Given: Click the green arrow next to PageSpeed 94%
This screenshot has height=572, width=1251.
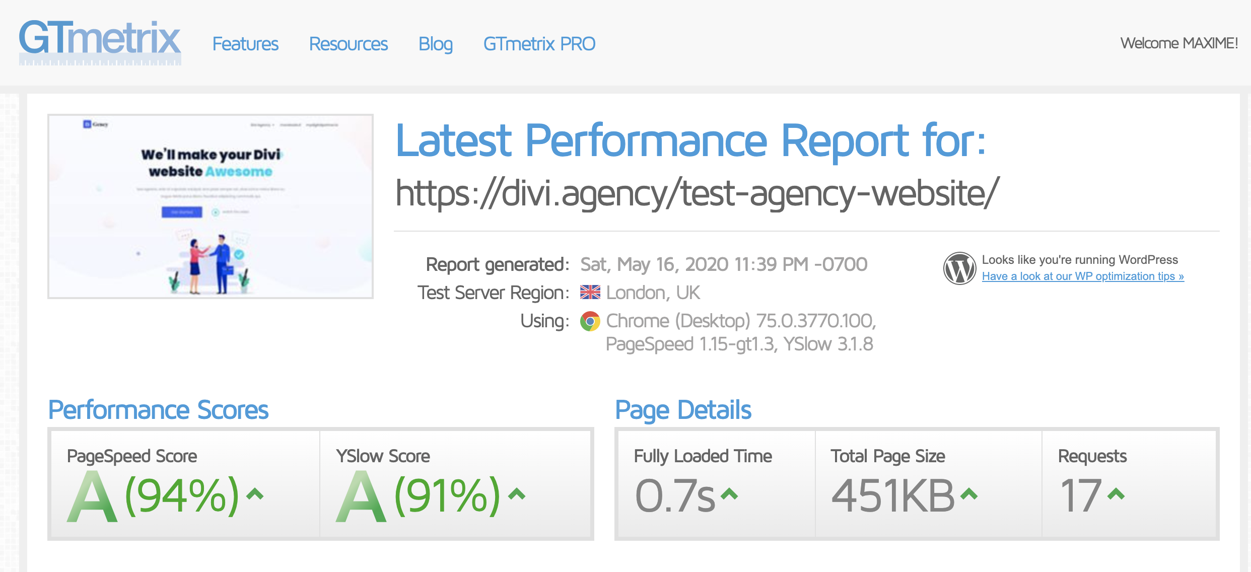Looking at the screenshot, I should [255, 494].
